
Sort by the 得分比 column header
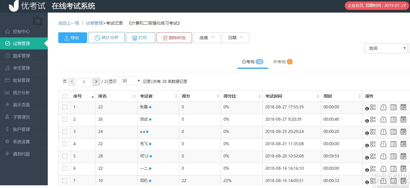242,96
